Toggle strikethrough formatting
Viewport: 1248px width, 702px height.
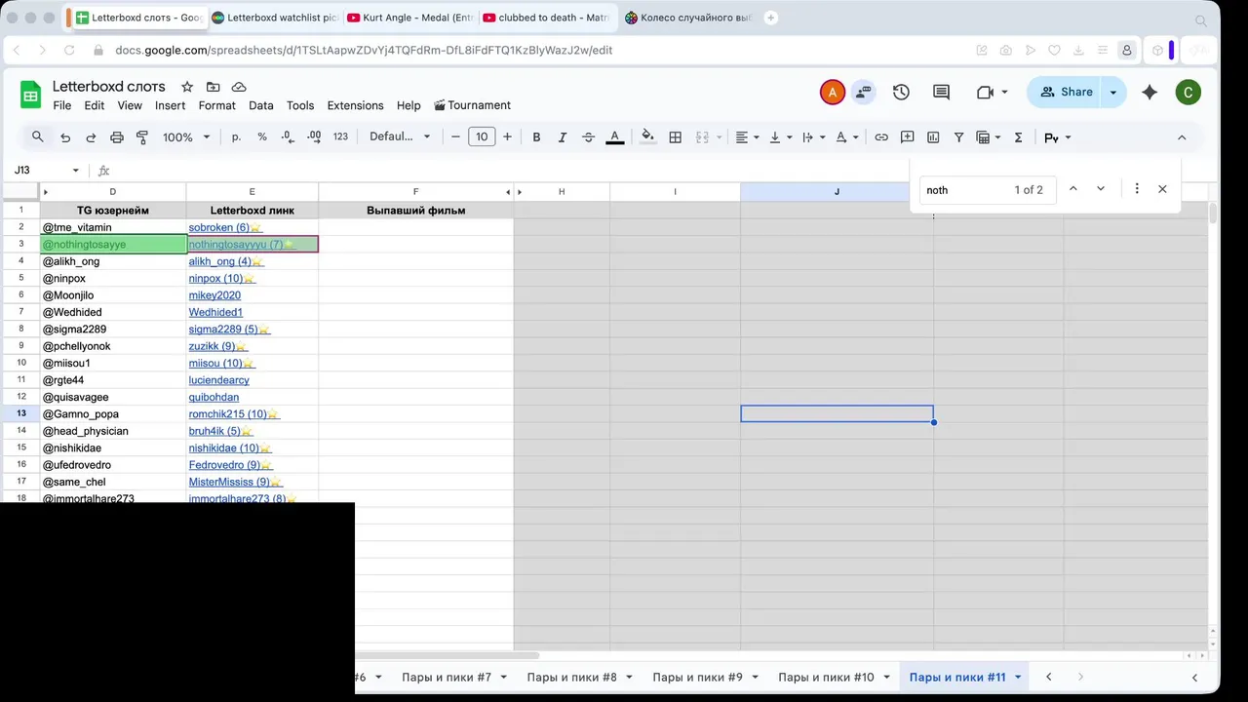coord(588,137)
